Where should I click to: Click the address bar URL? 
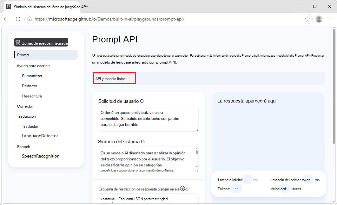(x=109, y=19)
